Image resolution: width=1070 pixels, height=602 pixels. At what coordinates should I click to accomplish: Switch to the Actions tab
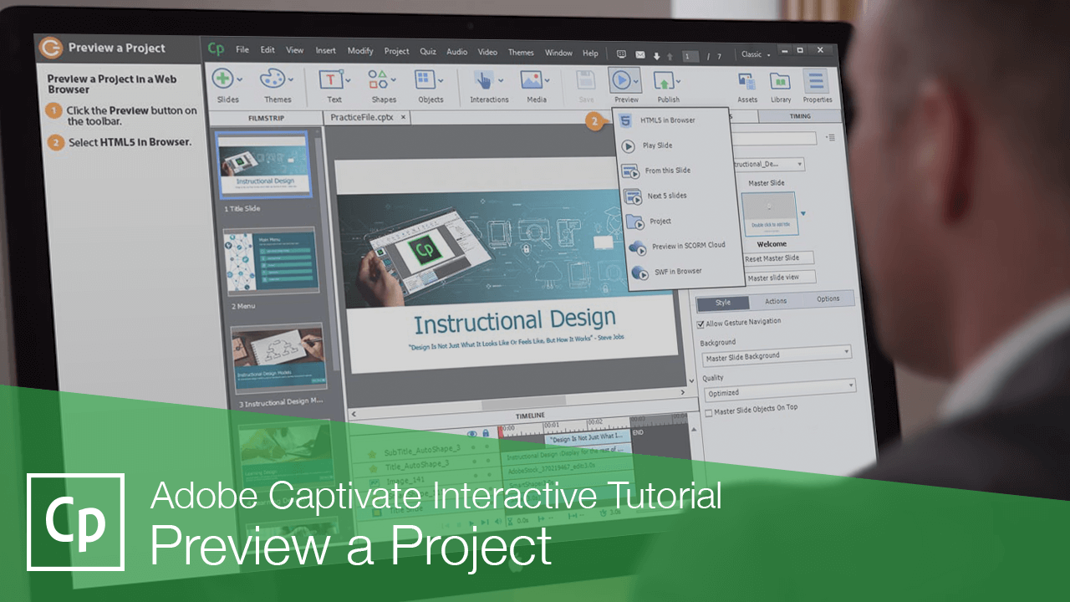[x=776, y=301]
